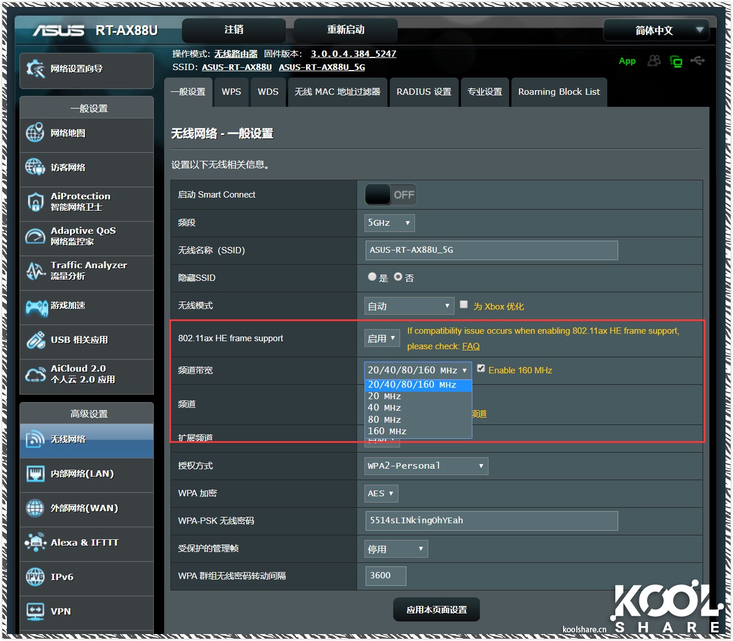Screen dimensions: 733x641
Task: Click the USB 相关应用 icon
Action: coord(35,339)
